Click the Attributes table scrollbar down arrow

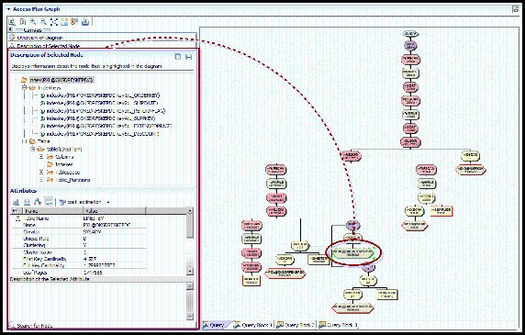pyautogui.click(x=190, y=271)
